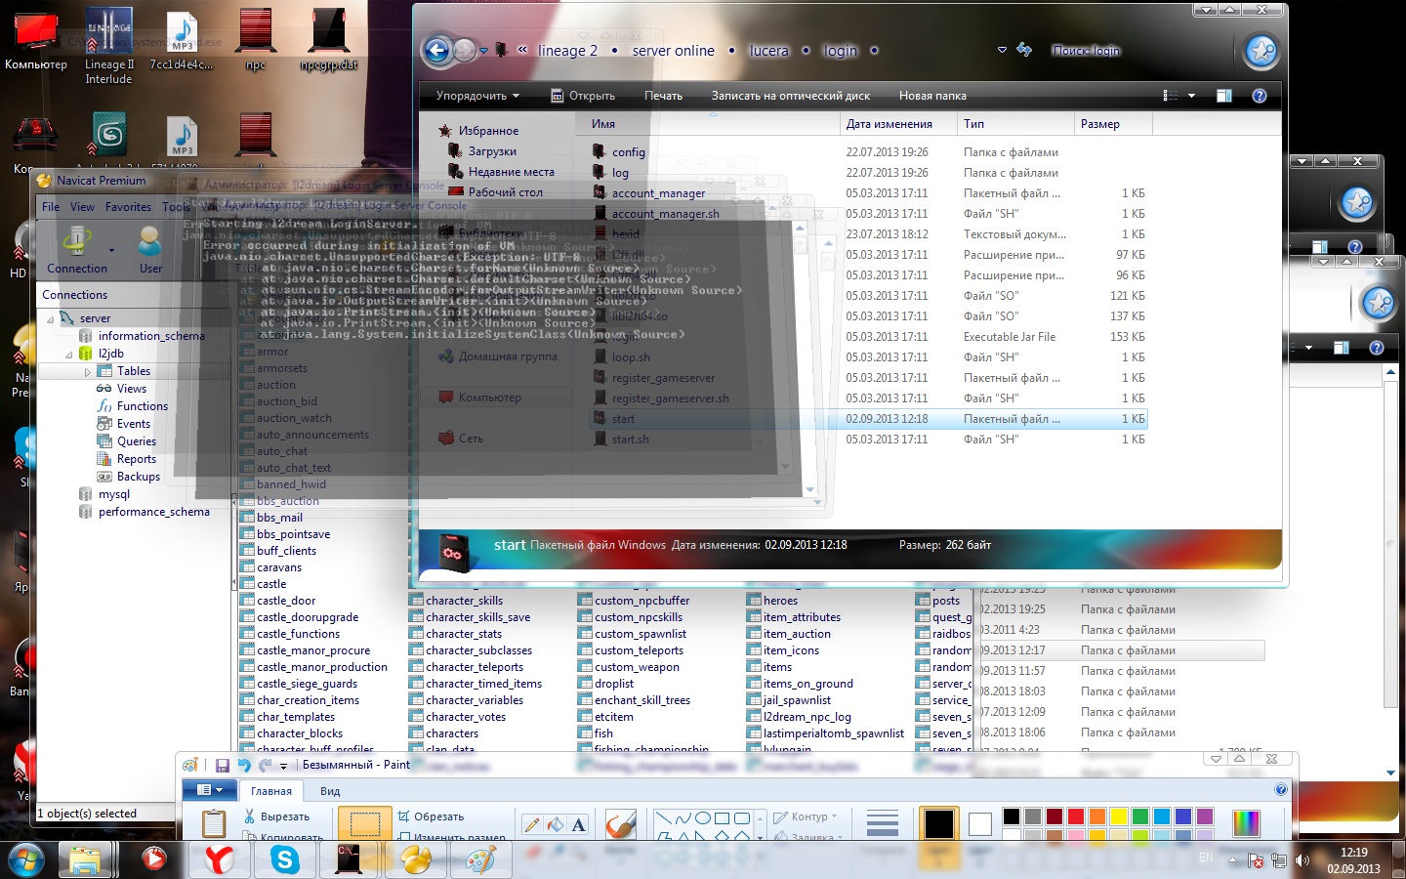Open address bar history dropdown in Explorer

[x=1002, y=50]
